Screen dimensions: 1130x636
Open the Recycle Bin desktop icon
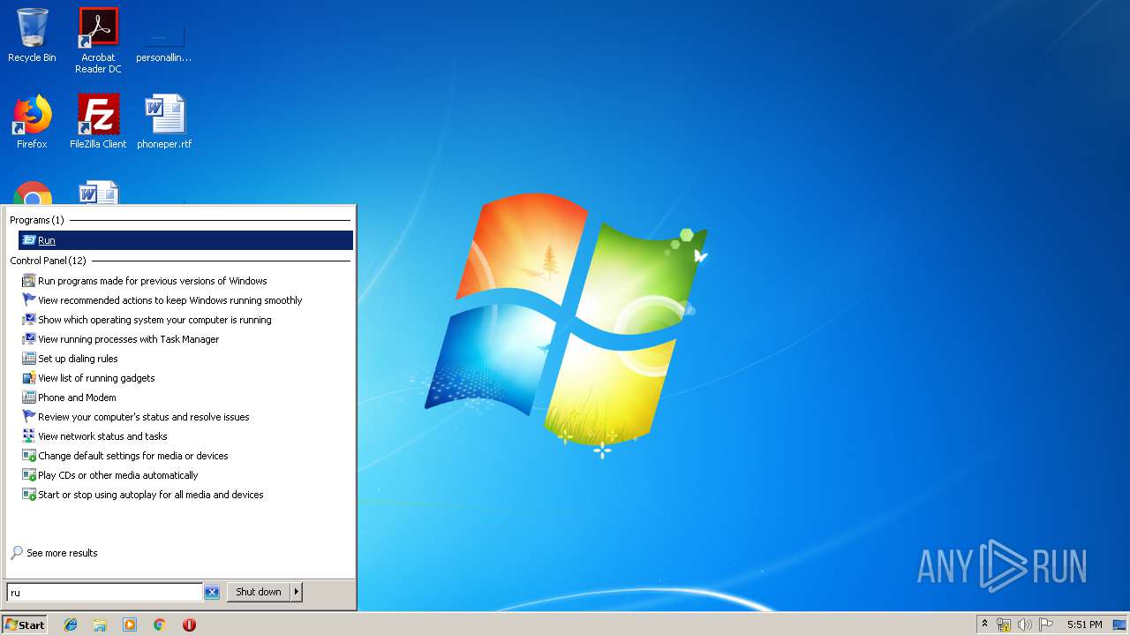tap(32, 36)
